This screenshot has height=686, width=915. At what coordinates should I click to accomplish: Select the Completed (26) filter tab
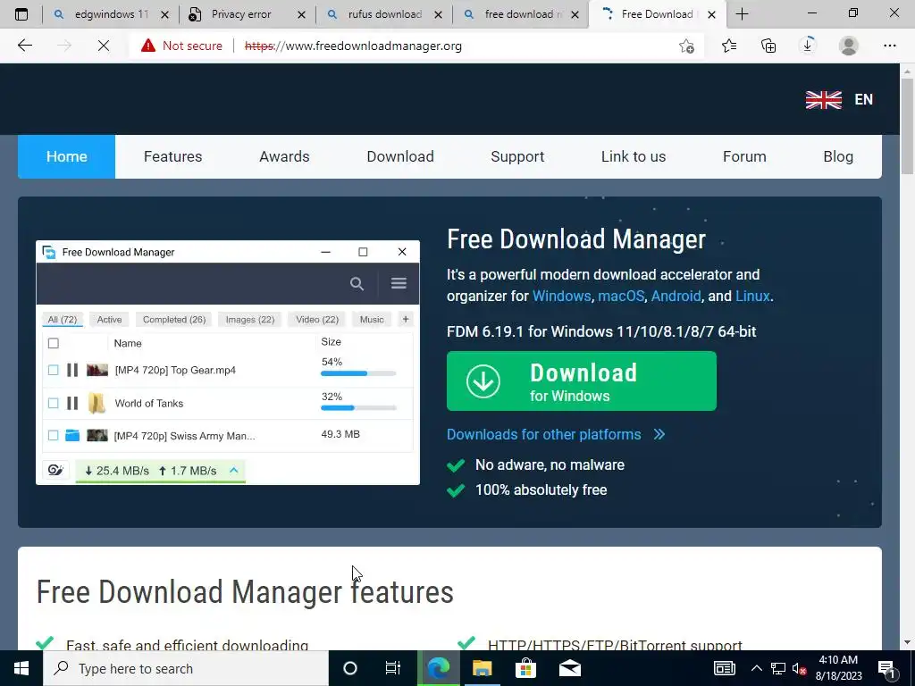tap(174, 320)
